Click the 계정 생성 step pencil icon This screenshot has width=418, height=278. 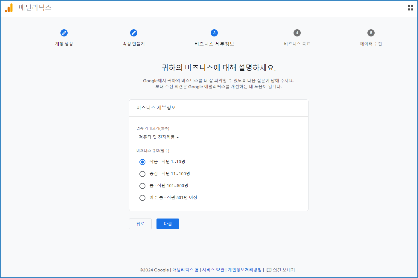point(64,33)
